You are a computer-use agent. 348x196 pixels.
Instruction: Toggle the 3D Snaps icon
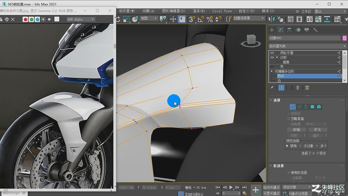coord(192,19)
